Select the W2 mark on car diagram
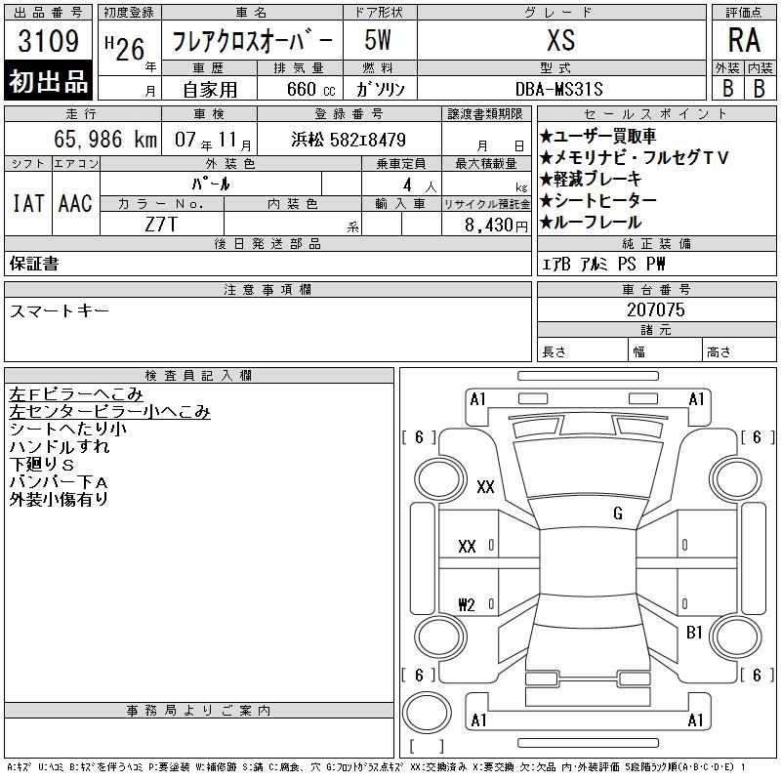781x781 pixels. [x=467, y=604]
